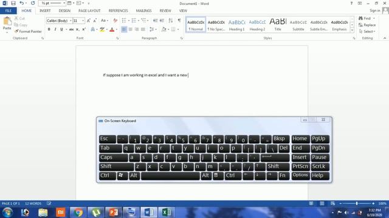Increase the paragraph indent
This screenshot has height=218, width=389.
(162, 21)
